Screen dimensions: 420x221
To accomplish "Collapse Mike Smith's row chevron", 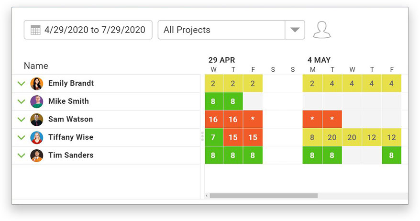I will point(21,101).
